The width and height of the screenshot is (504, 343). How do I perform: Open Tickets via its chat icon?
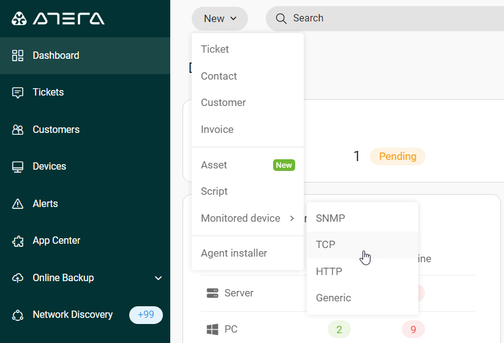click(18, 92)
